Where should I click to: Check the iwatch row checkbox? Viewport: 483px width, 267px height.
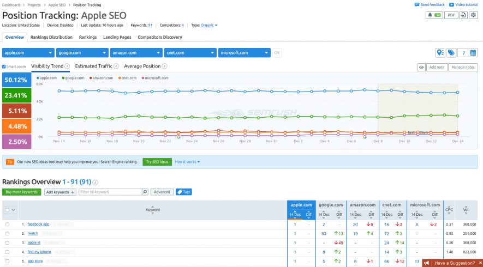pyautogui.click(x=7, y=234)
